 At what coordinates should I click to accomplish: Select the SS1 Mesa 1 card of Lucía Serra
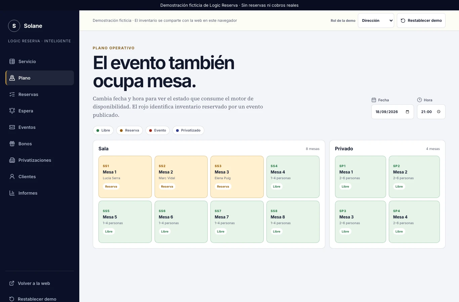pos(125,177)
